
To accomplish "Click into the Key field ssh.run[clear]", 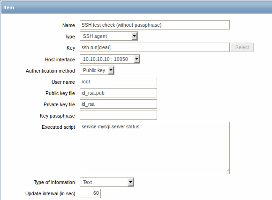I will coord(155,47).
